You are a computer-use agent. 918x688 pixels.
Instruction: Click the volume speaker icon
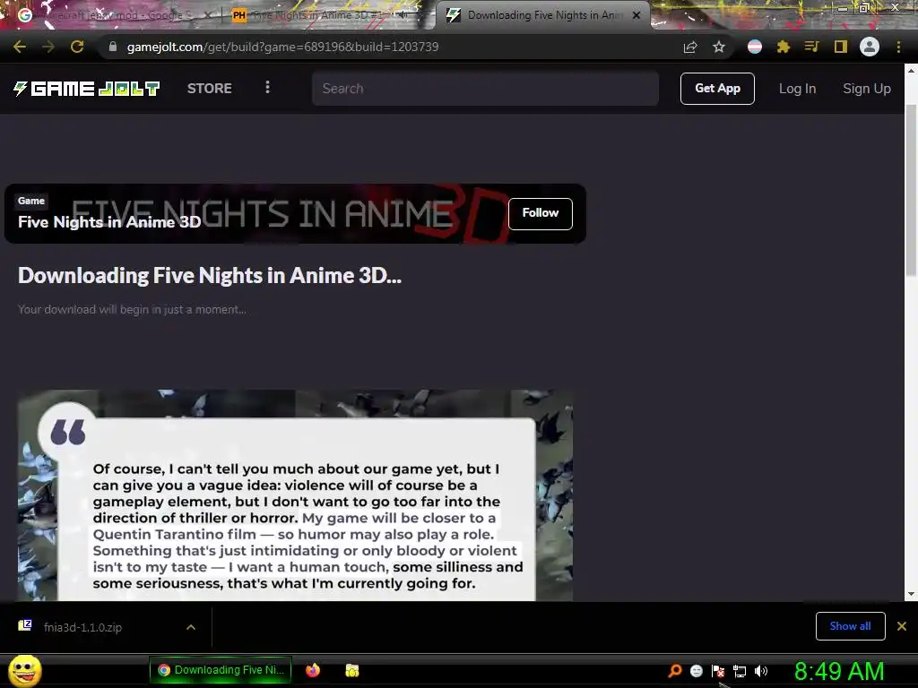(x=760, y=671)
